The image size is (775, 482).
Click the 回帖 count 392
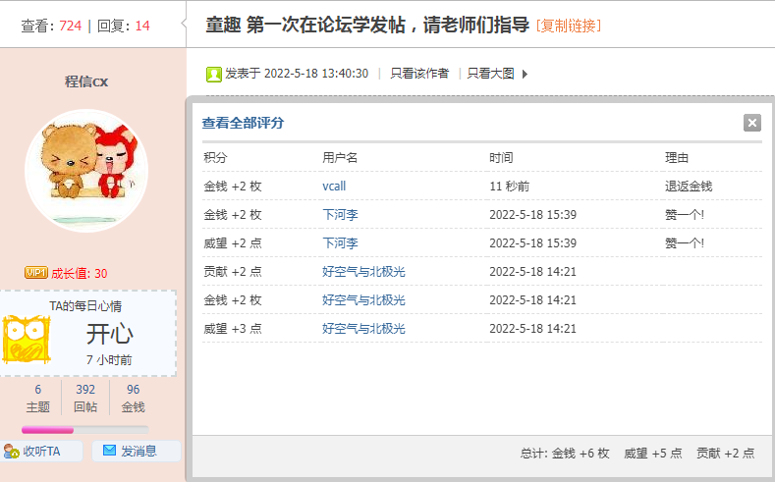pos(85,390)
